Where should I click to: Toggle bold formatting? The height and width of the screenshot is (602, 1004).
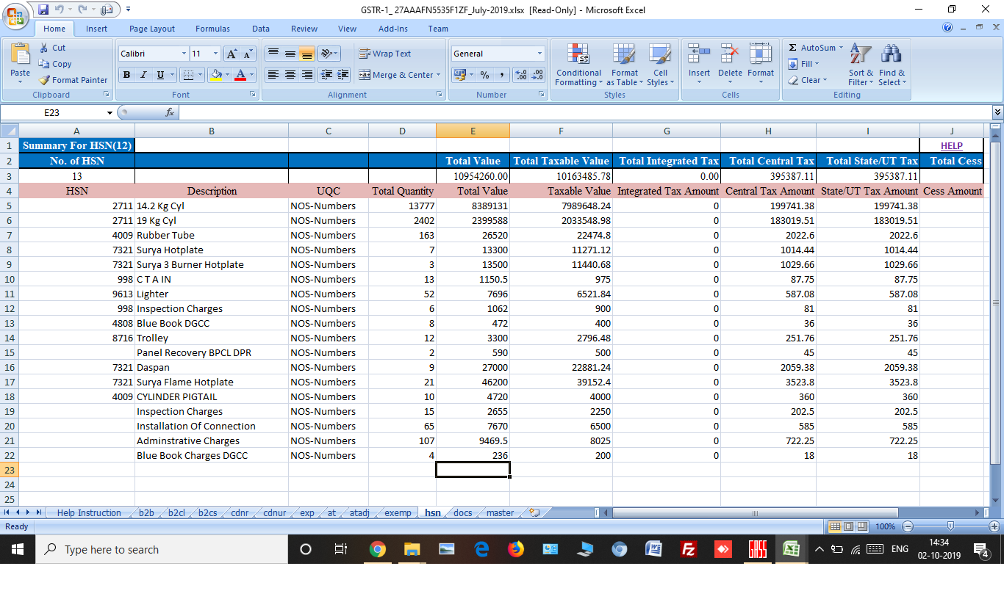click(x=125, y=76)
